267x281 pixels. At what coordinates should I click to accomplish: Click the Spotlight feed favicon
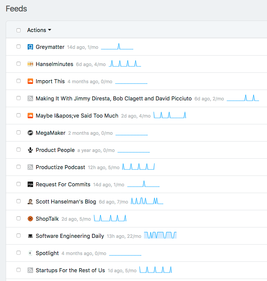click(30, 253)
